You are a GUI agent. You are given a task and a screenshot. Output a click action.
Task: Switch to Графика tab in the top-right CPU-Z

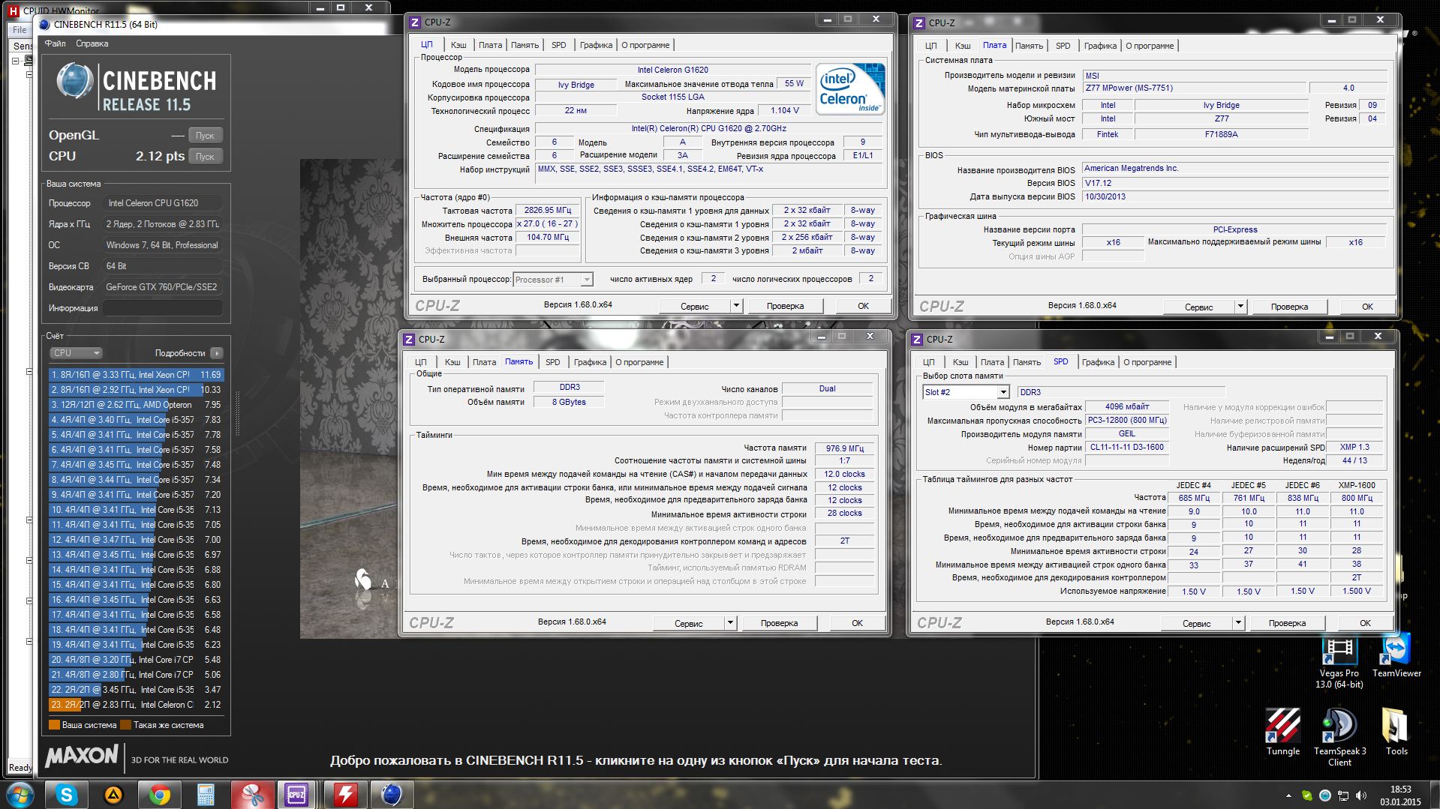pos(1100,46)
